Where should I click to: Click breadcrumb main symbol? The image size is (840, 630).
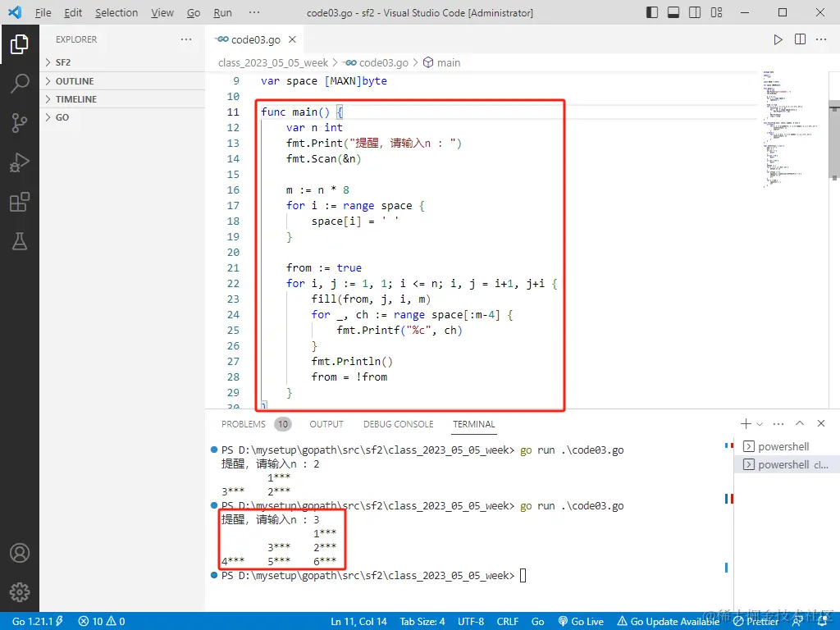(442, 62)
